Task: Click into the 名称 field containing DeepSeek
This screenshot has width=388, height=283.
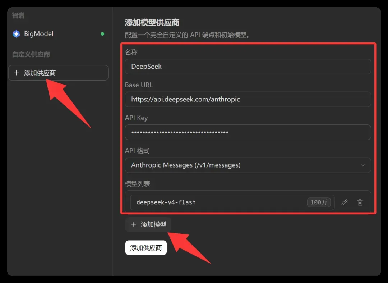Action: click(248, 67)
